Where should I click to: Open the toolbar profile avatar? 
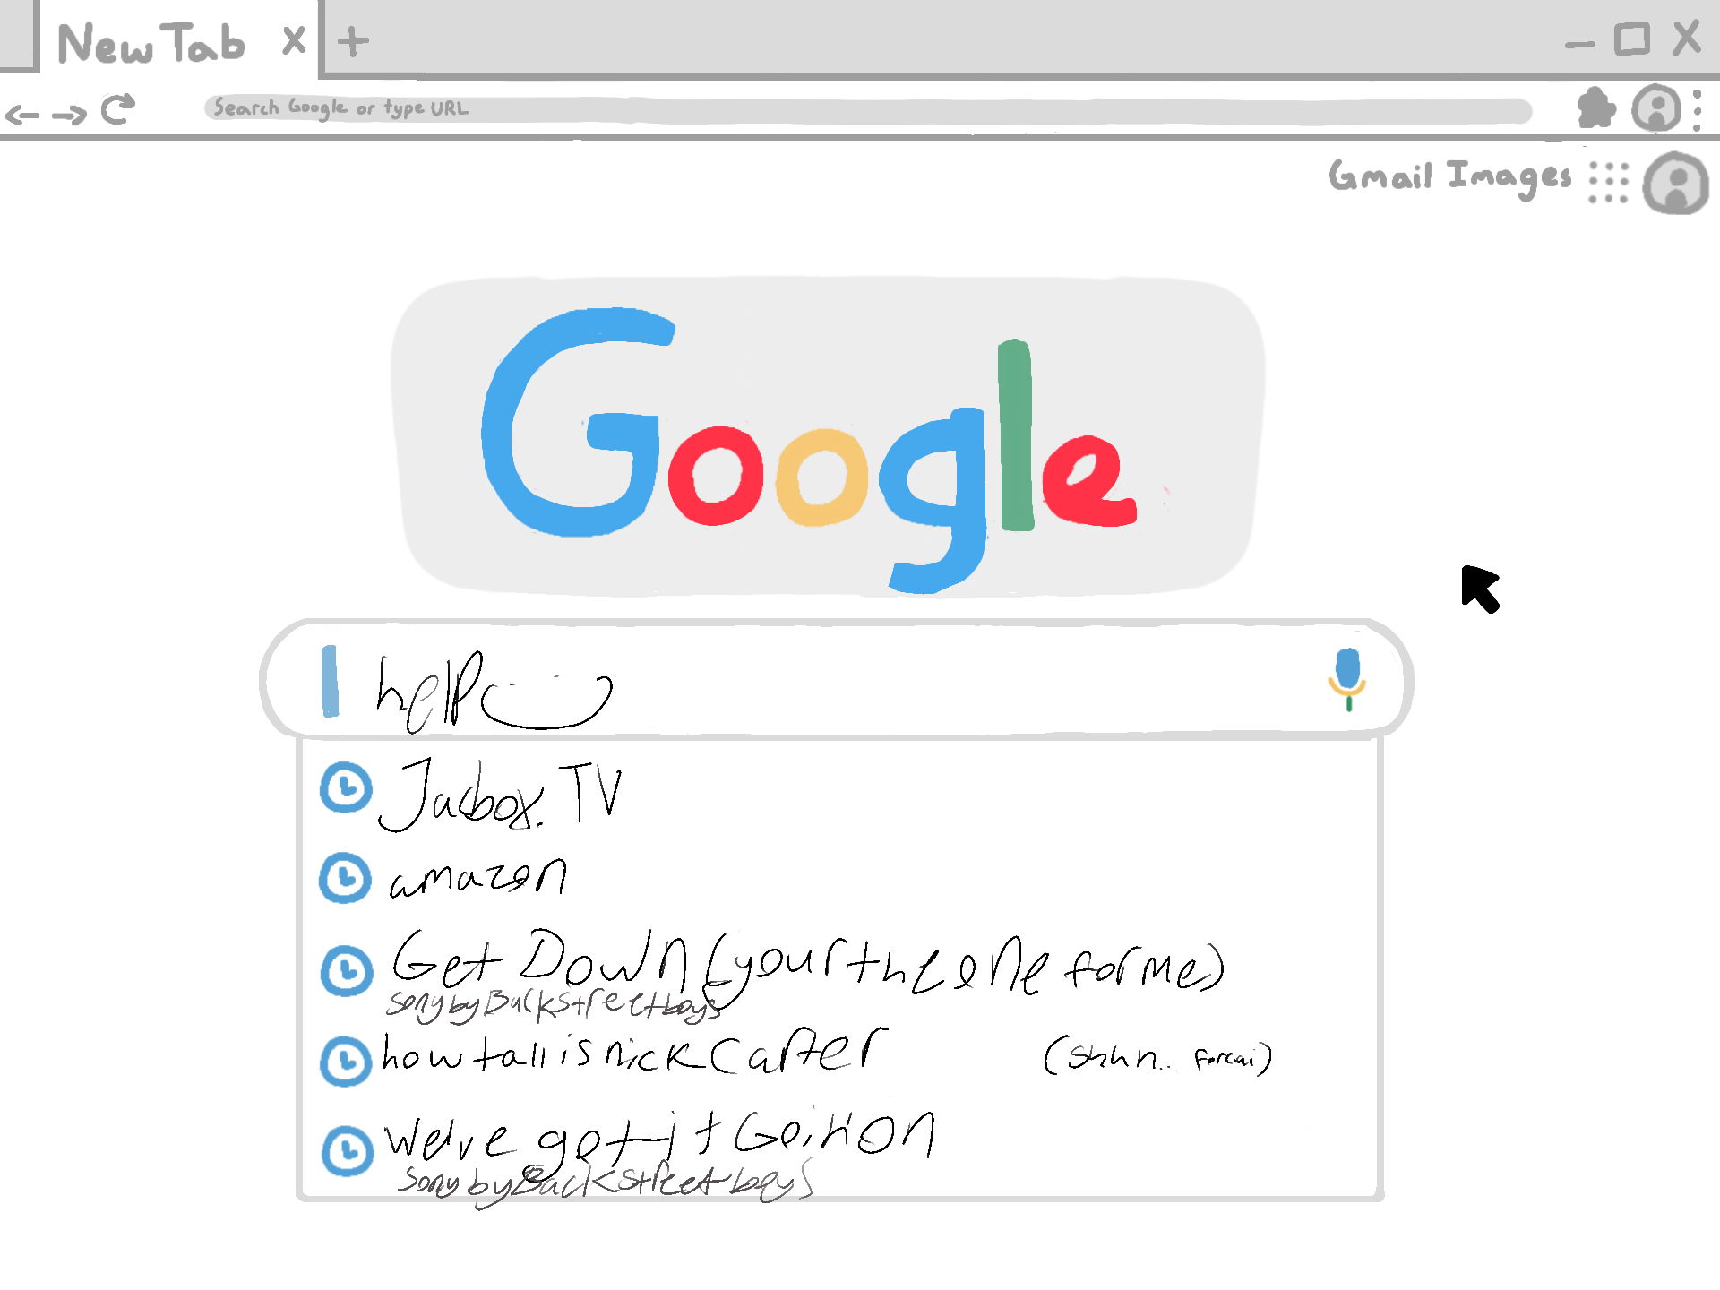click(1656, 108)
